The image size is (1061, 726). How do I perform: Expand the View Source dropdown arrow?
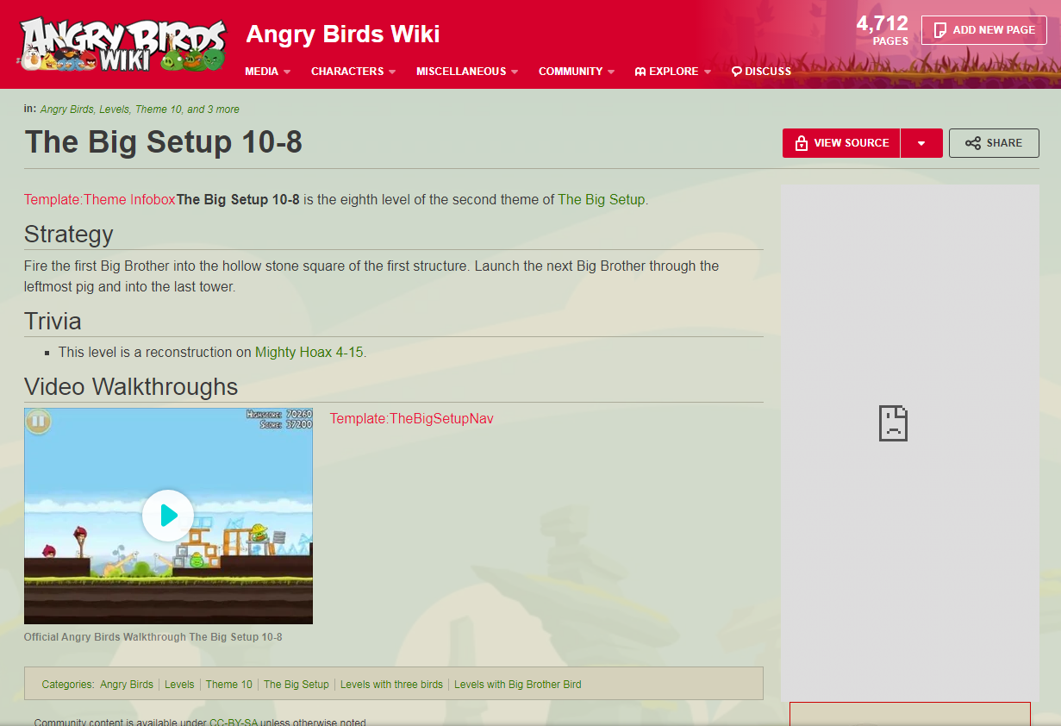(921, 143)
